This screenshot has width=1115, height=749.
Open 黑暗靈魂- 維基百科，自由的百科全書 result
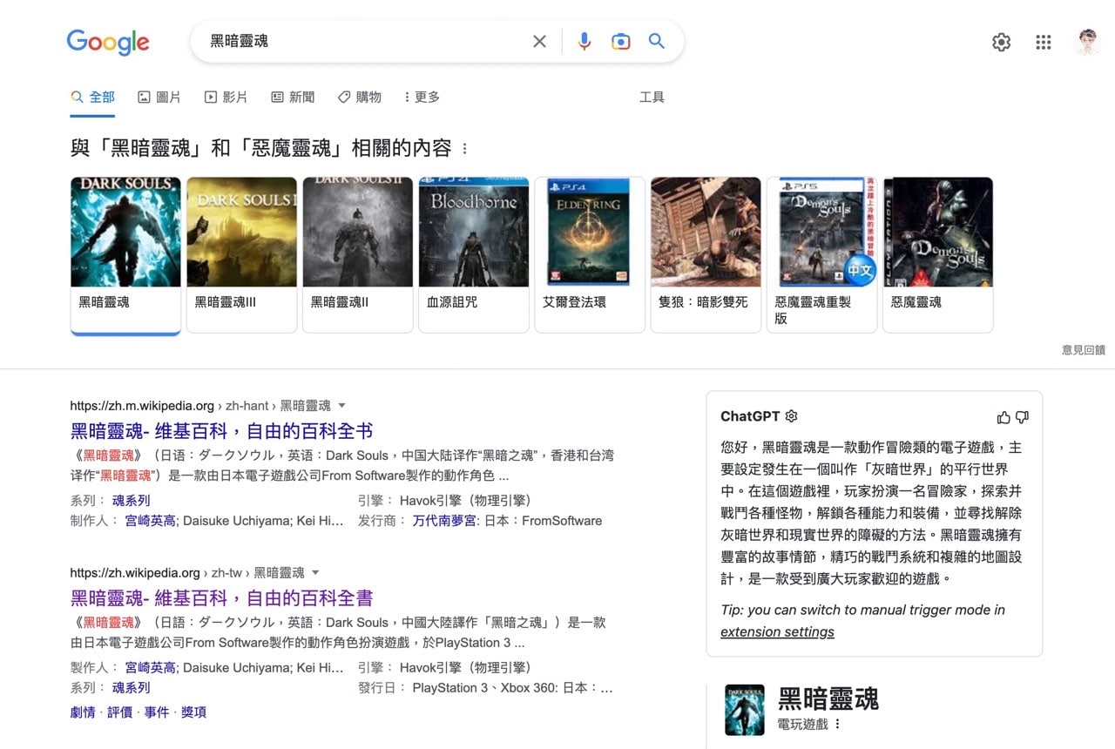pos(222,597)
